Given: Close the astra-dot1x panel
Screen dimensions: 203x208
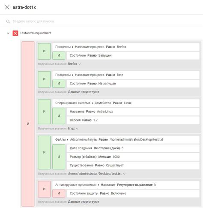Looking at the screenshot, I should tap(7, 7).
